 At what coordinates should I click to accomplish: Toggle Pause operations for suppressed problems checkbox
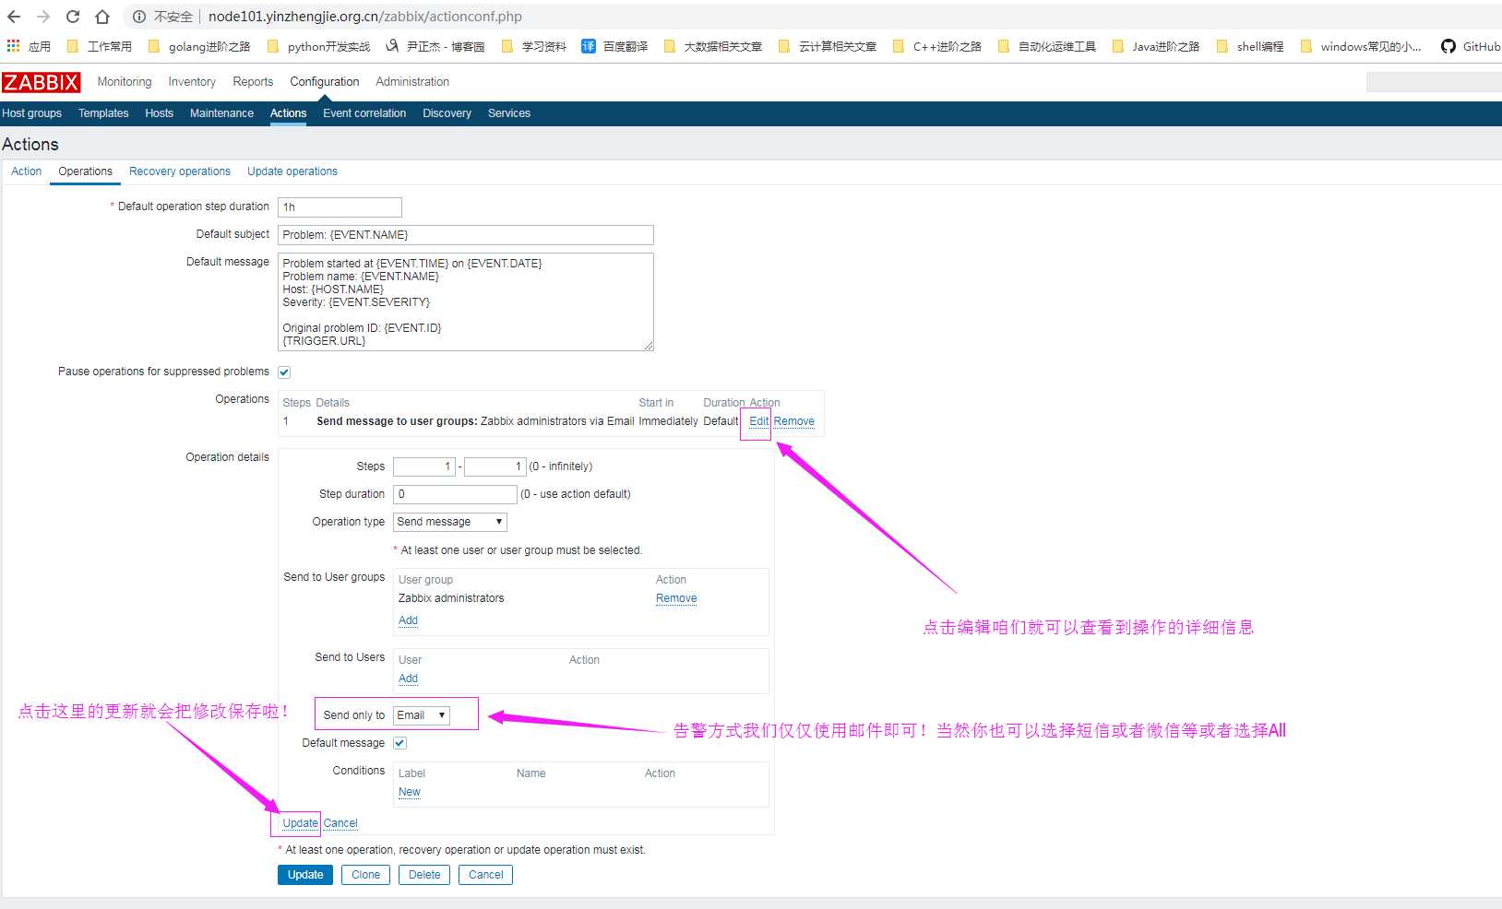[284, 372]
